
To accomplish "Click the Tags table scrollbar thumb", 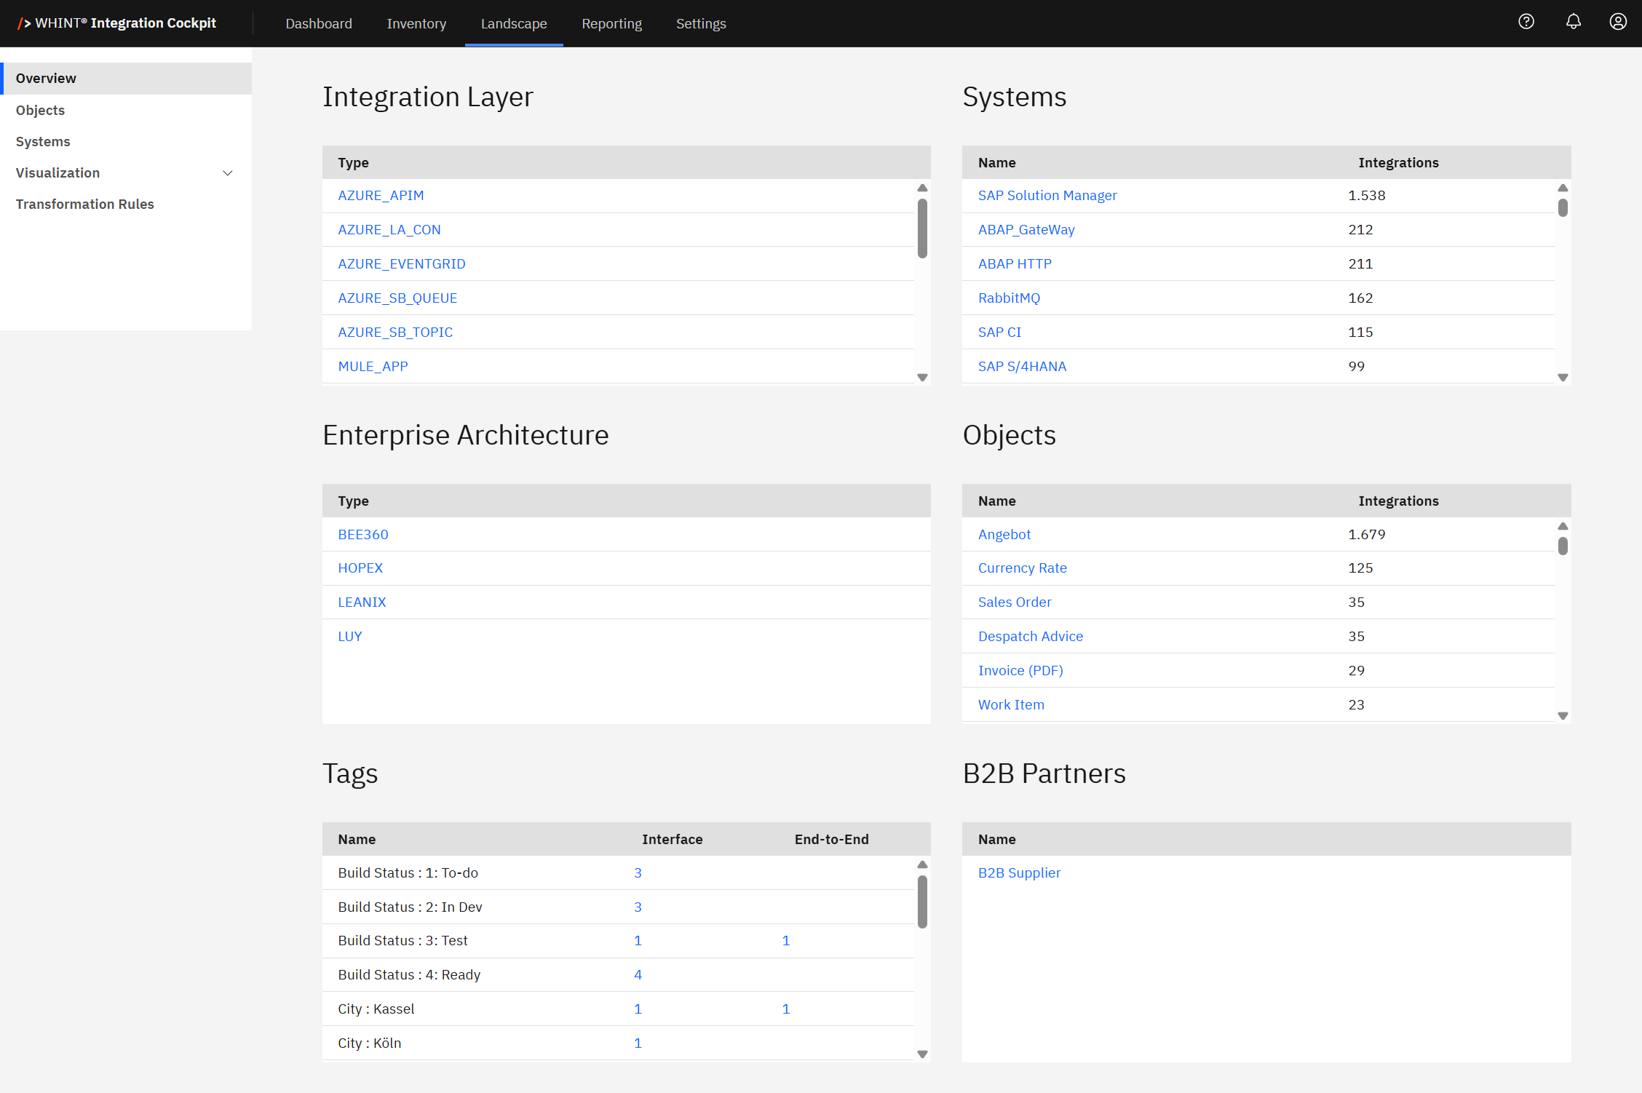I will point(922,901).
